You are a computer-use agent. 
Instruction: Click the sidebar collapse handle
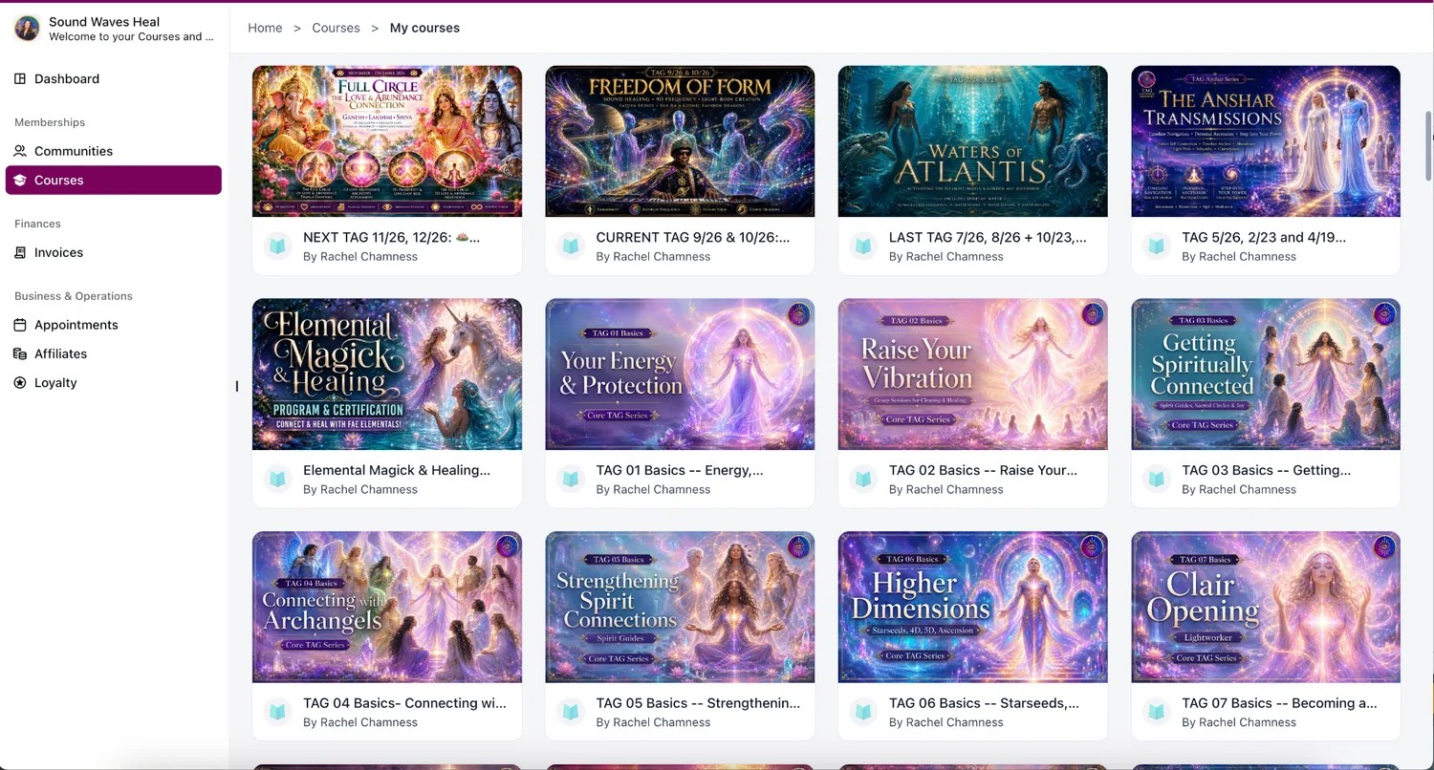[x=236, y=386]
